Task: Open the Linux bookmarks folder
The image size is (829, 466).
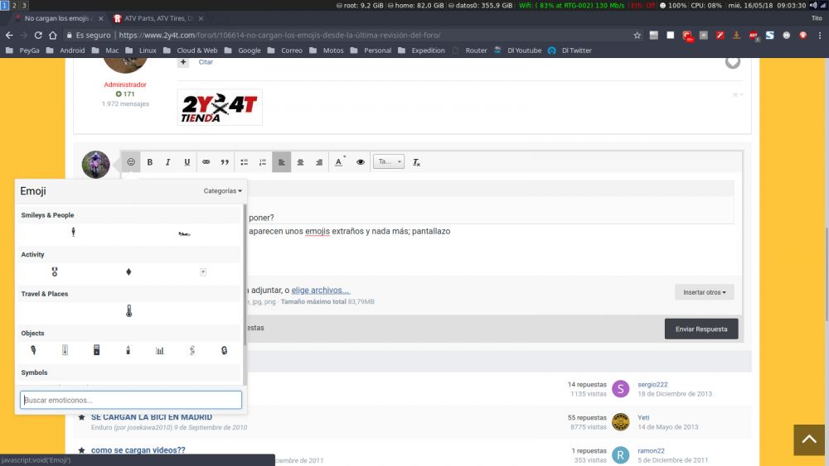Action: [x=143, y=50]
